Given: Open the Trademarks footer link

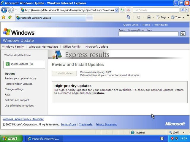Looking at the screenshot, I should [x=86, y=125].
